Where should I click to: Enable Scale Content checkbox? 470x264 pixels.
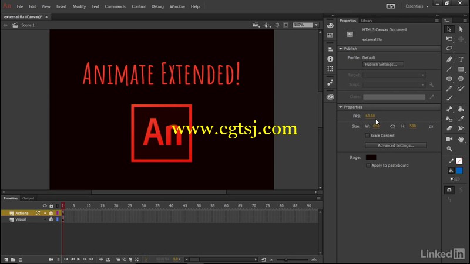(x=367, y=136)
